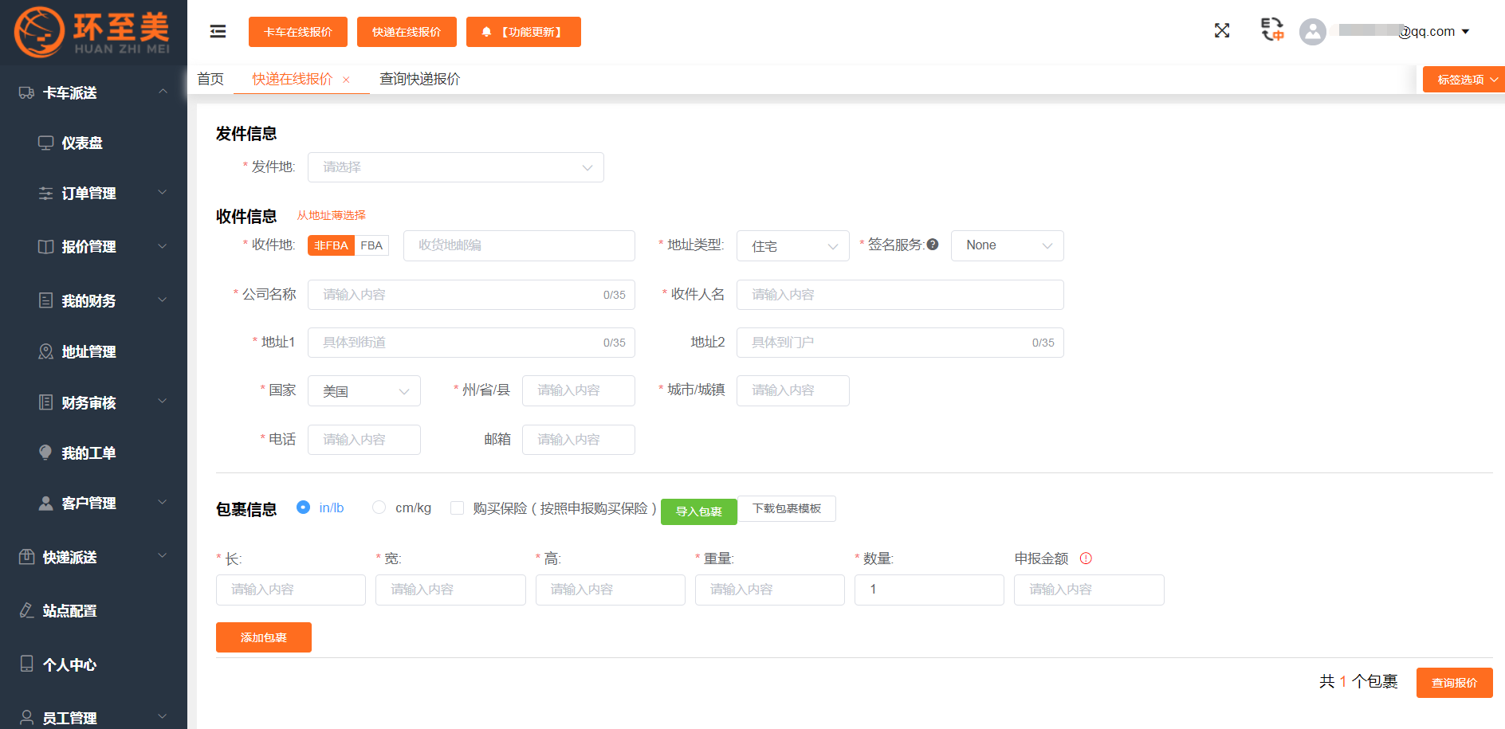
Task: Click the green 导入包裹 button
Action: pos(698,511)
